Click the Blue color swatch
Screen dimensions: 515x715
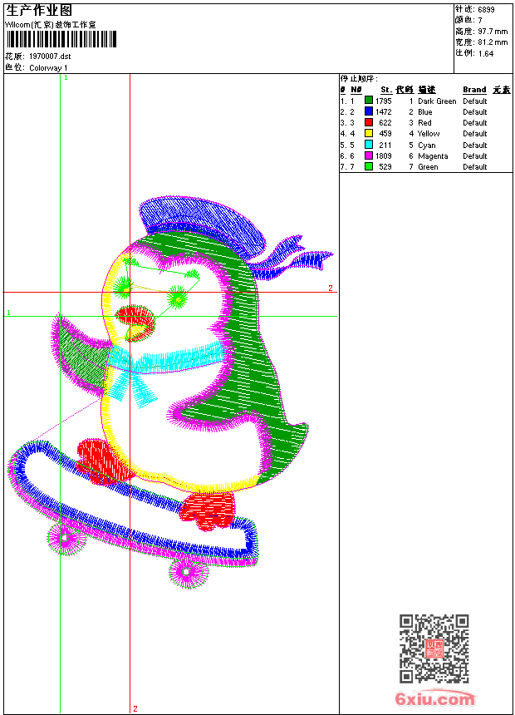click(x=369, y=111)
